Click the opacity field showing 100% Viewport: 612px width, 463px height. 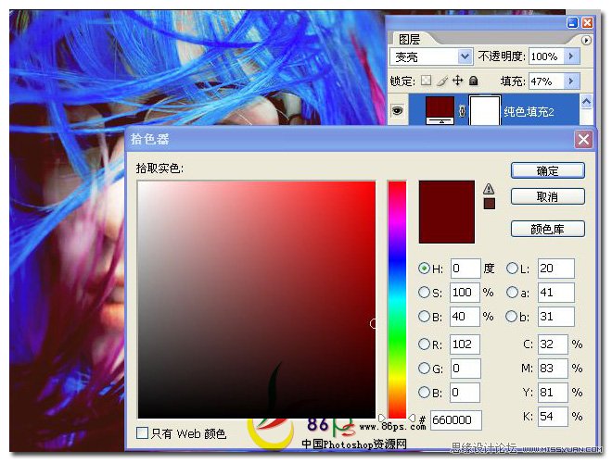coord(547,56)
